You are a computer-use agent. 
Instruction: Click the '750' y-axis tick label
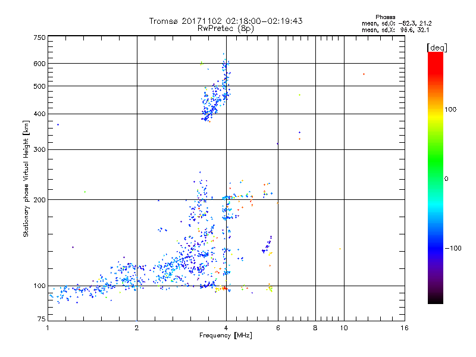39,37
